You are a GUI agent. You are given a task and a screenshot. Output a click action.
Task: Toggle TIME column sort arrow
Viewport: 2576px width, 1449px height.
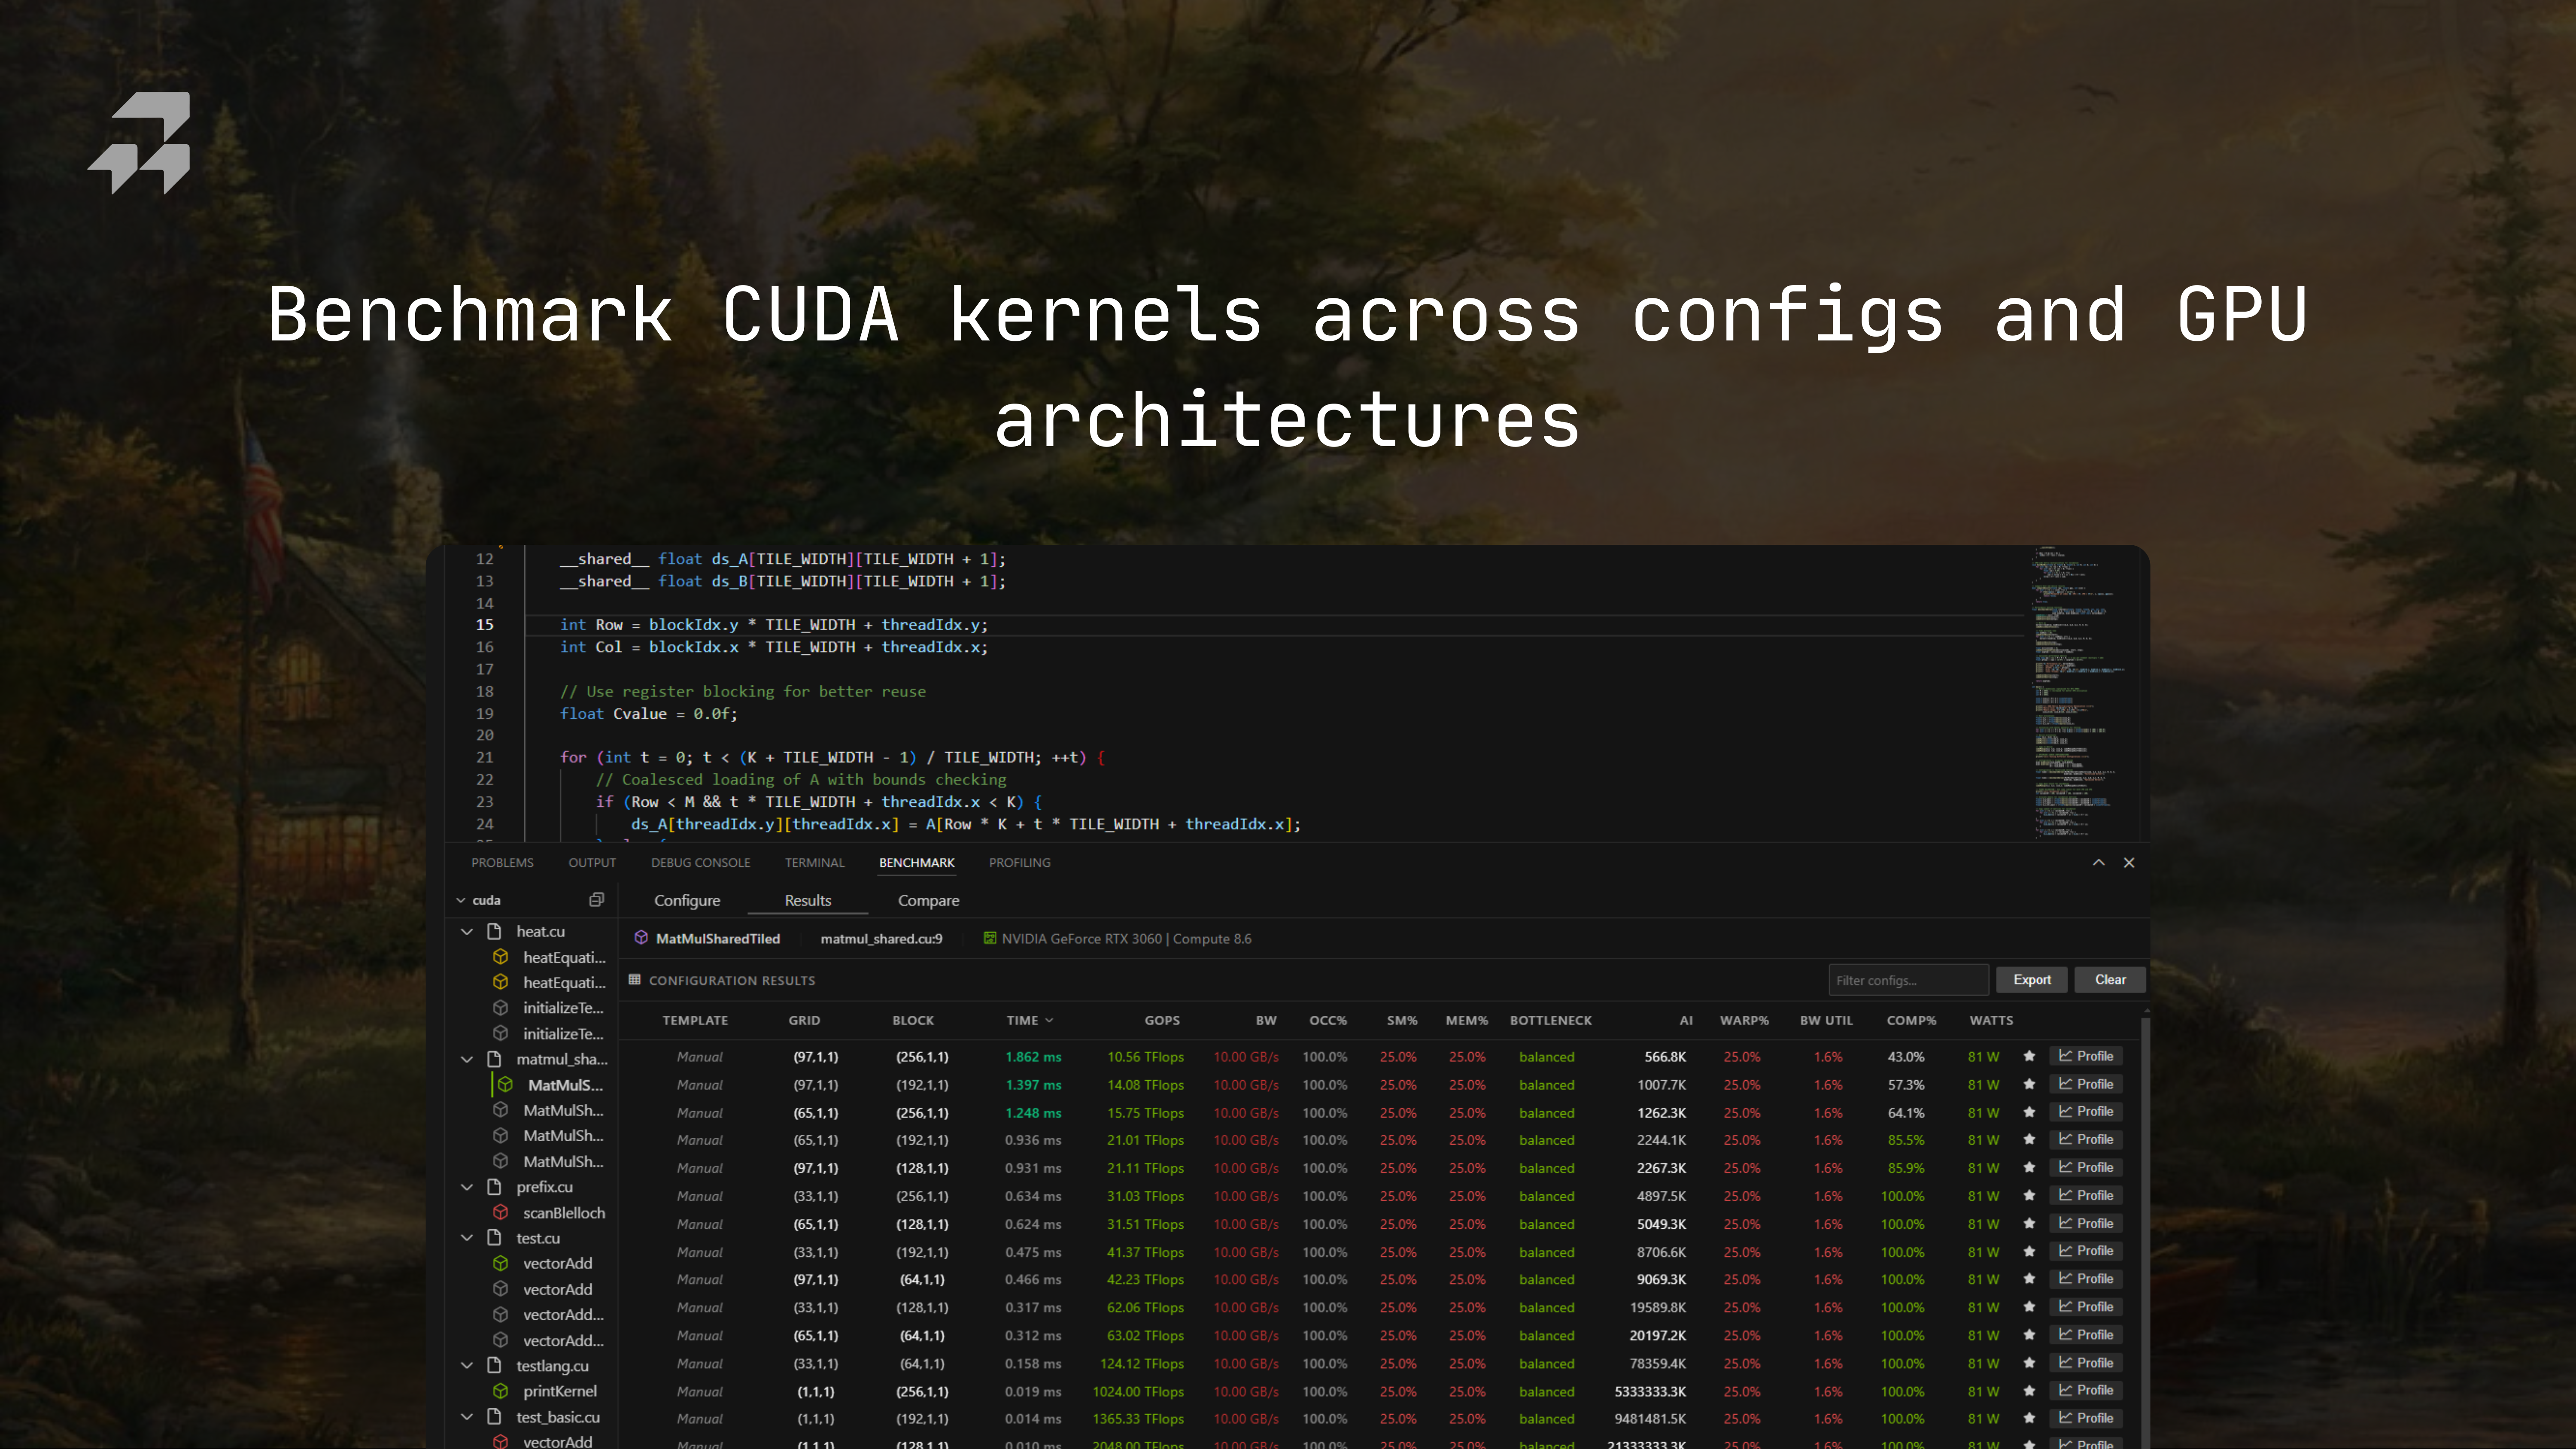tap(1049, 1020)
